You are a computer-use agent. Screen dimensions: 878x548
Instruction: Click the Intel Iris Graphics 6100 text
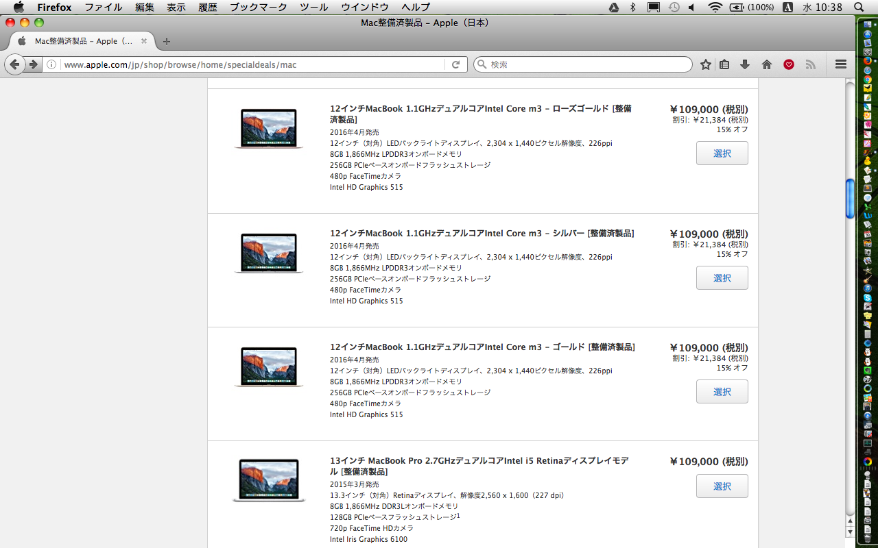[x=368, y=539]
